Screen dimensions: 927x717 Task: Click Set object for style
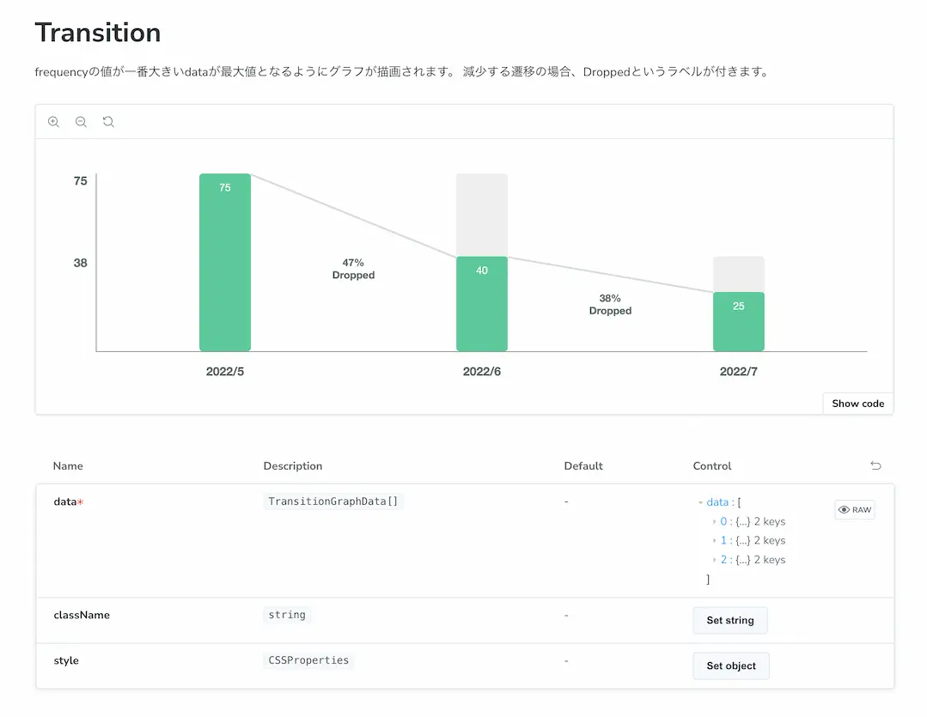point(731,665)
